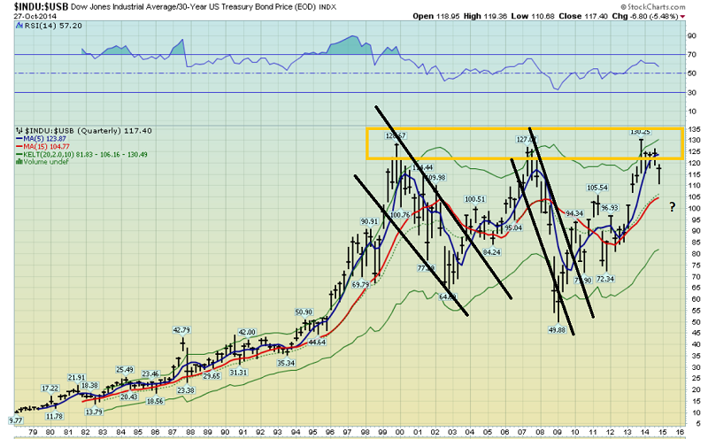This screenshot has height=439, width=708.
Task: Click the 21.91 price label
Action: point(77,378)
